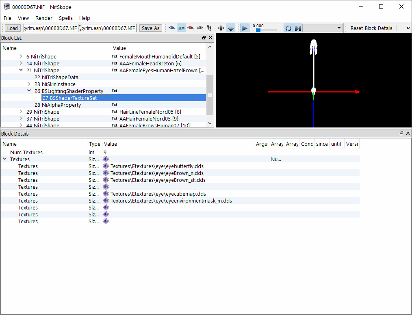The height and width of the screenshot is (315, 412).
Task: Click the flower icon beside eyeBrown_n.dds
Action: [x=106, y=173]
